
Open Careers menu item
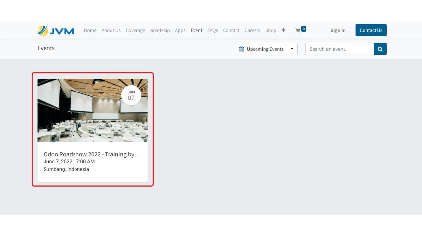[252, 30]
